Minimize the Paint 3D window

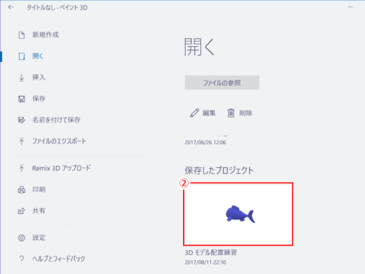click(351, 7)
